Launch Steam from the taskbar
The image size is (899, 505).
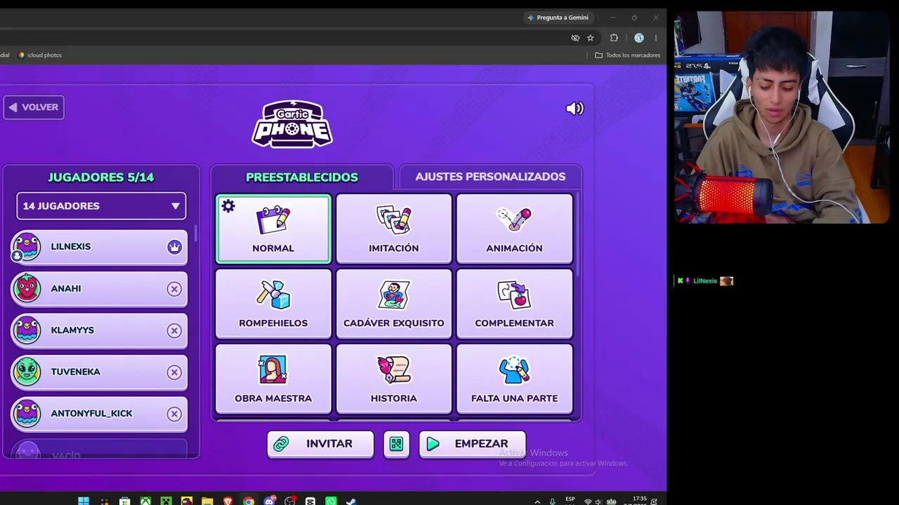point(351,501)
